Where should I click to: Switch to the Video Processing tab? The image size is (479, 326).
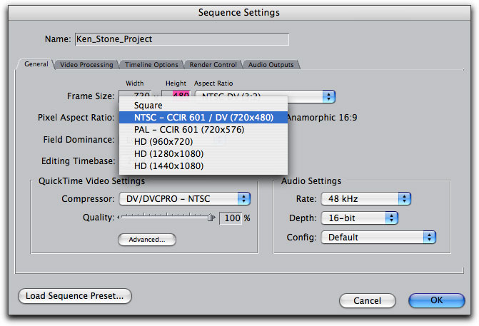pyautogui.click(x=86, y=65)
